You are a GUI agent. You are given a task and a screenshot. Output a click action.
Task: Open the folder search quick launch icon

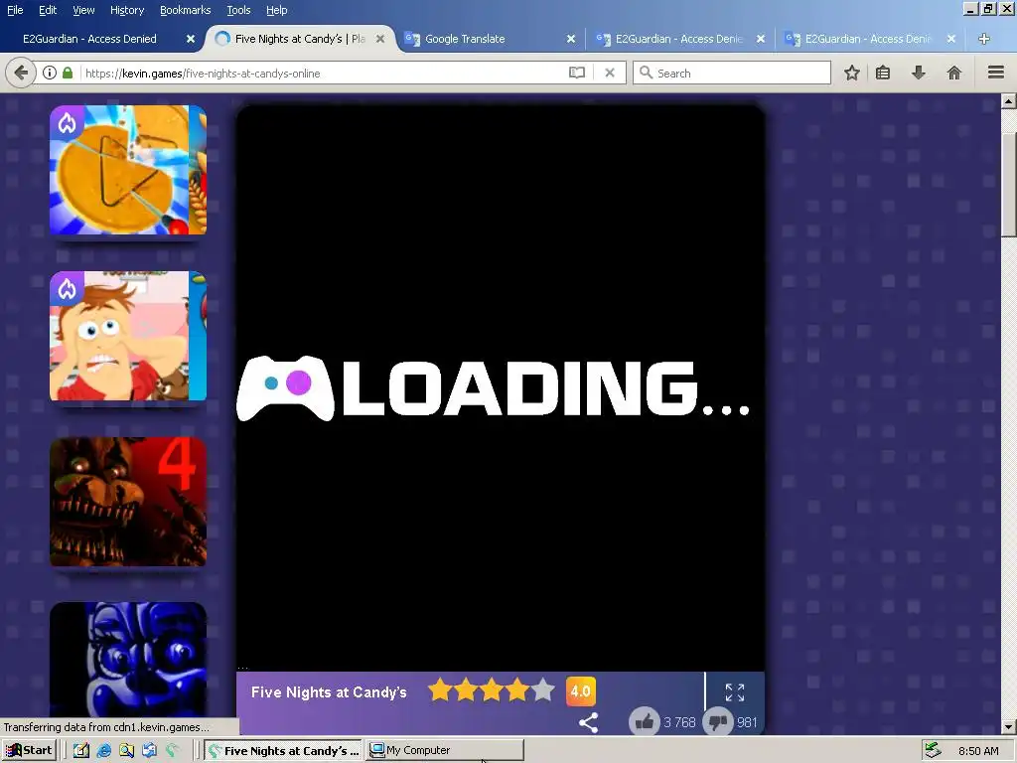pos(126,751)
